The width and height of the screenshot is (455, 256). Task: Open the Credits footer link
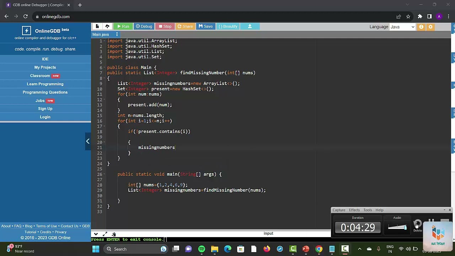coord(45,232)
